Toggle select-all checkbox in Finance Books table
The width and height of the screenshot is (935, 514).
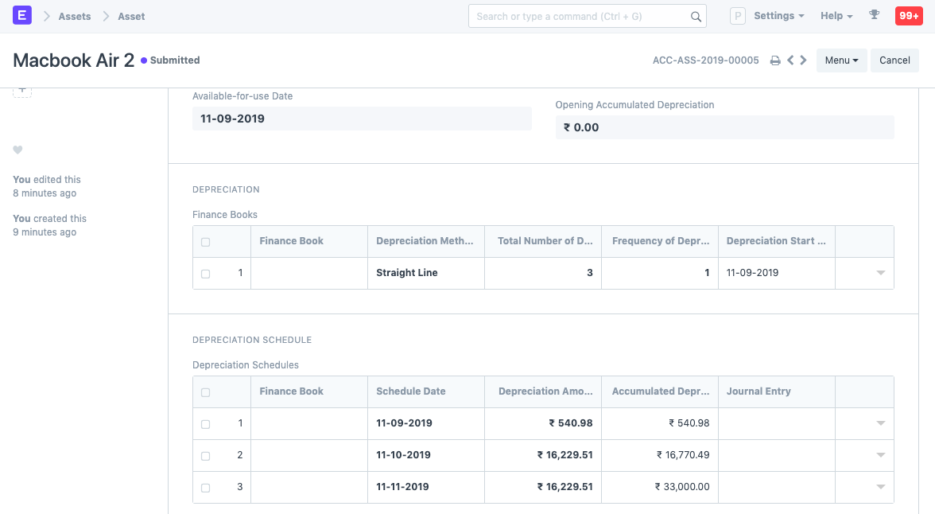[206, 242]
